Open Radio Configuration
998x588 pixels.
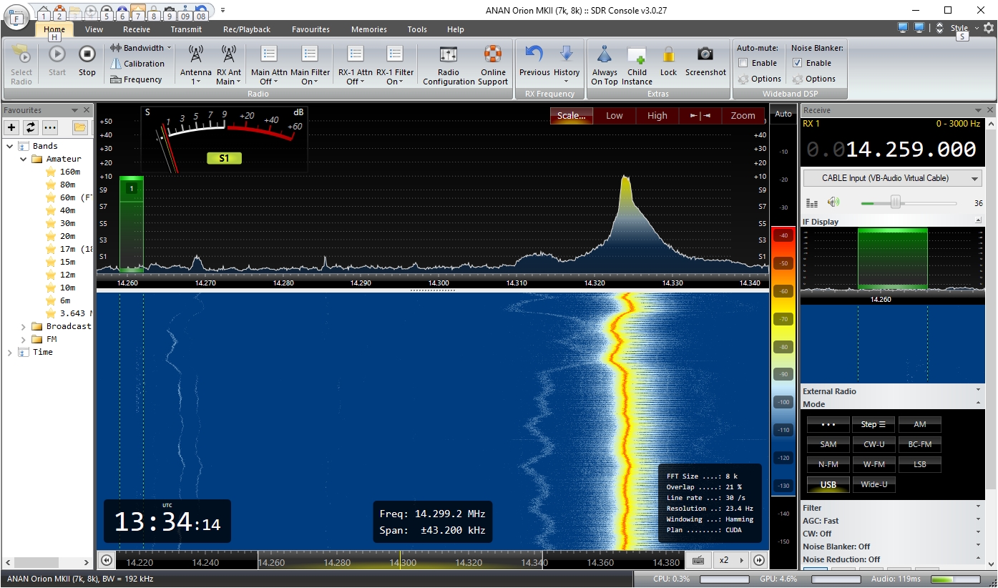[x=449, y=56]
